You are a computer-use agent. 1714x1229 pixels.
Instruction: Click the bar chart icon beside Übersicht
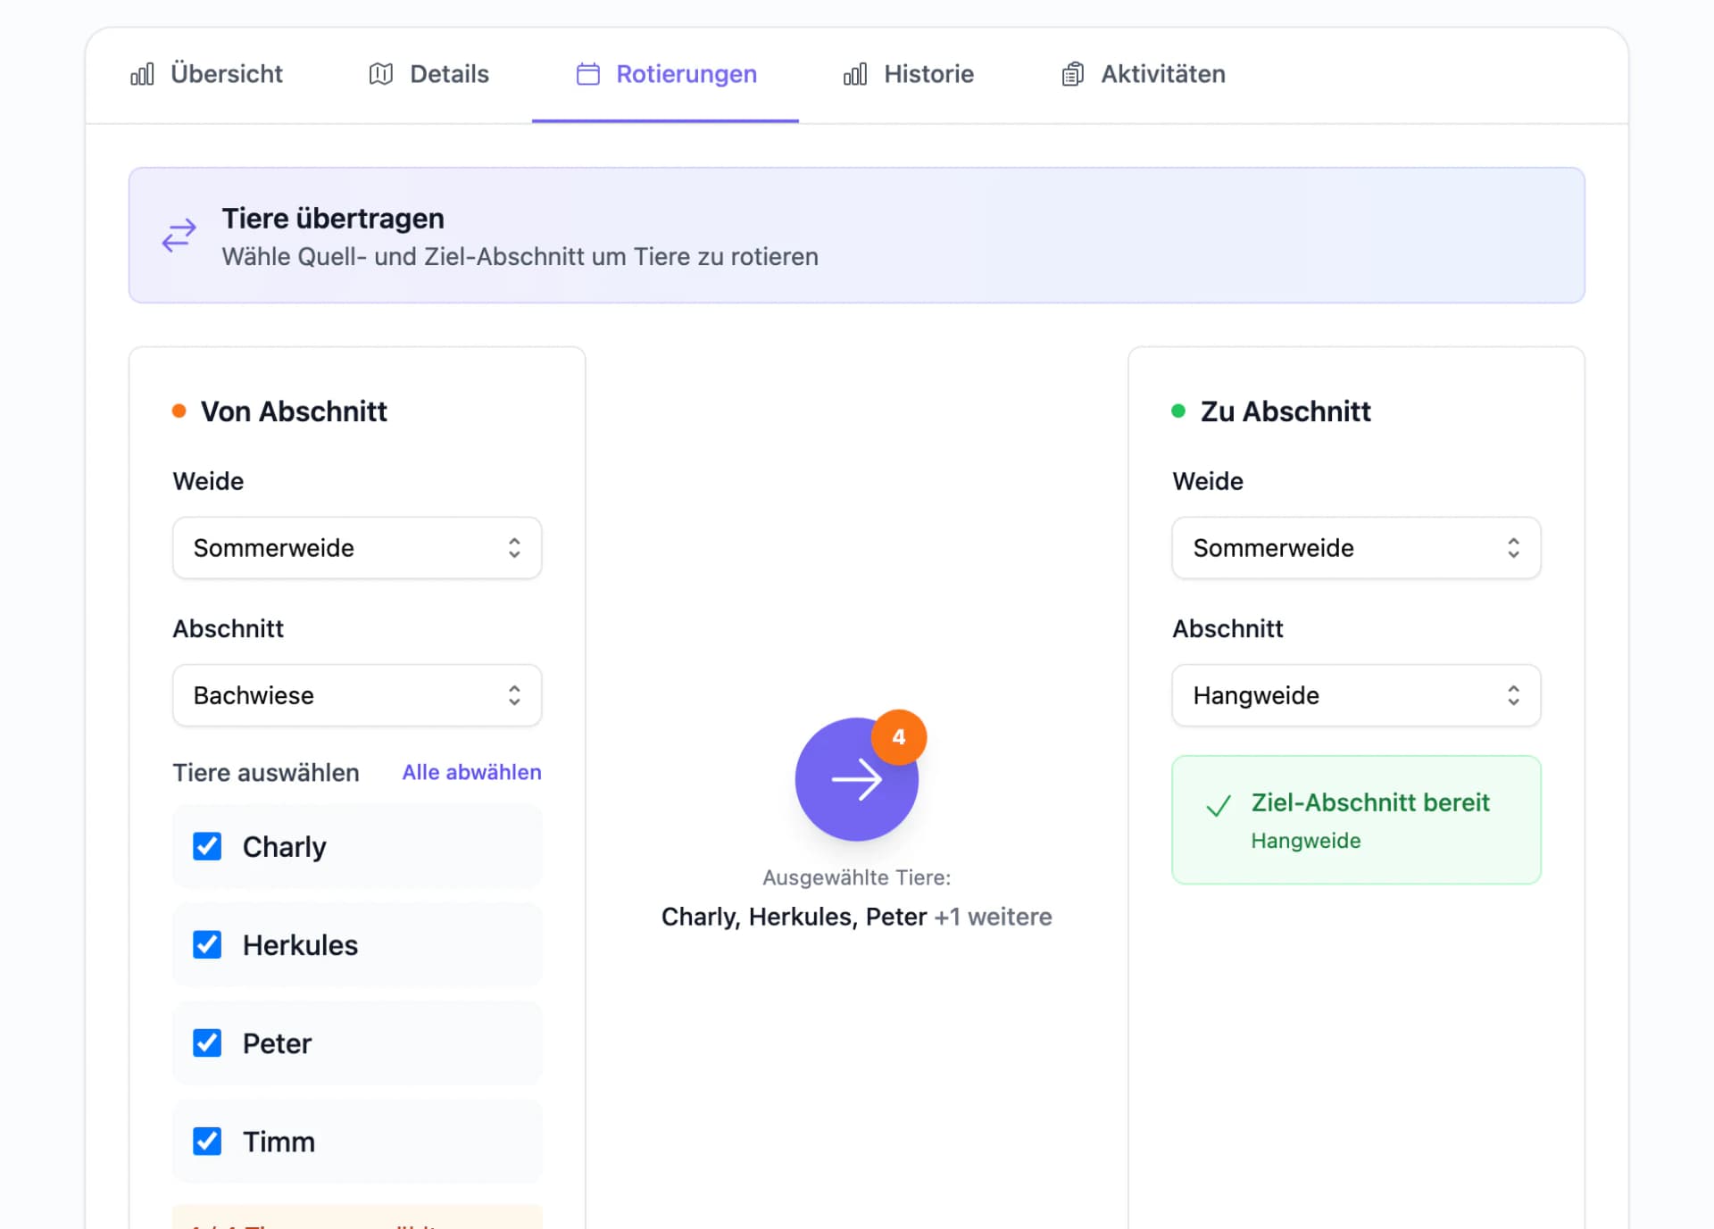[x=143, y=74]
